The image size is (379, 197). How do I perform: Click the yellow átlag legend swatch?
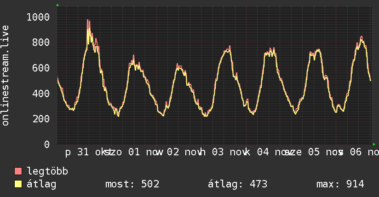coord(18,184)
